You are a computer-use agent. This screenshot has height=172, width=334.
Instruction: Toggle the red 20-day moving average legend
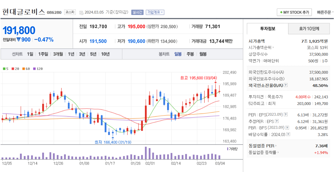(x=15, y=69)
